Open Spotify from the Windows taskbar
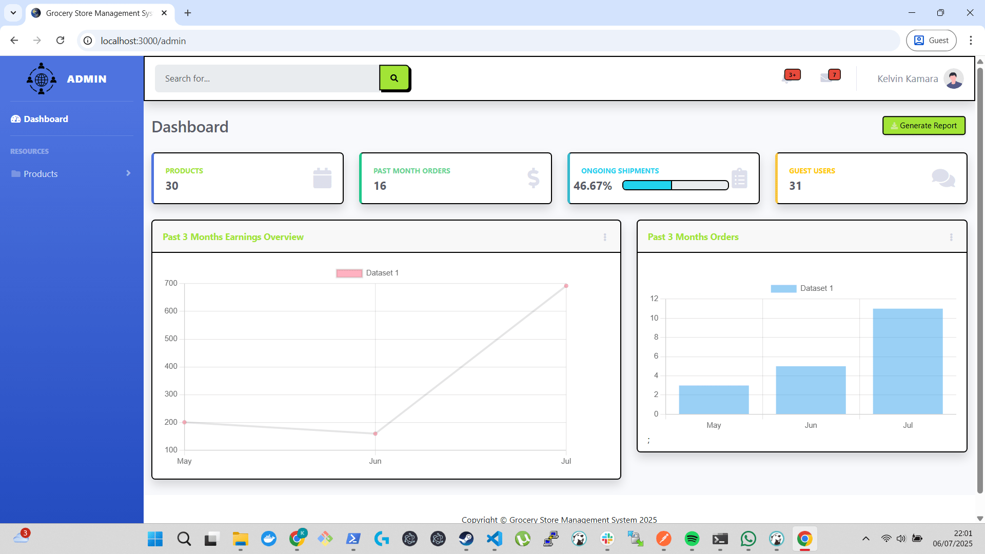 coord(692,539)
